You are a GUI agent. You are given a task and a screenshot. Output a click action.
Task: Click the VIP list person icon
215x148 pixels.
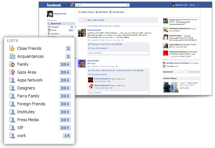click(x=12, y=128)
